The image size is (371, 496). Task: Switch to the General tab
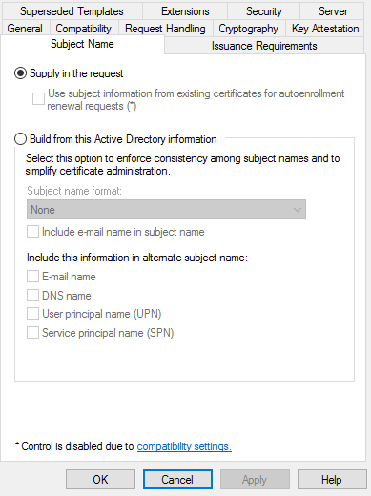25,29
